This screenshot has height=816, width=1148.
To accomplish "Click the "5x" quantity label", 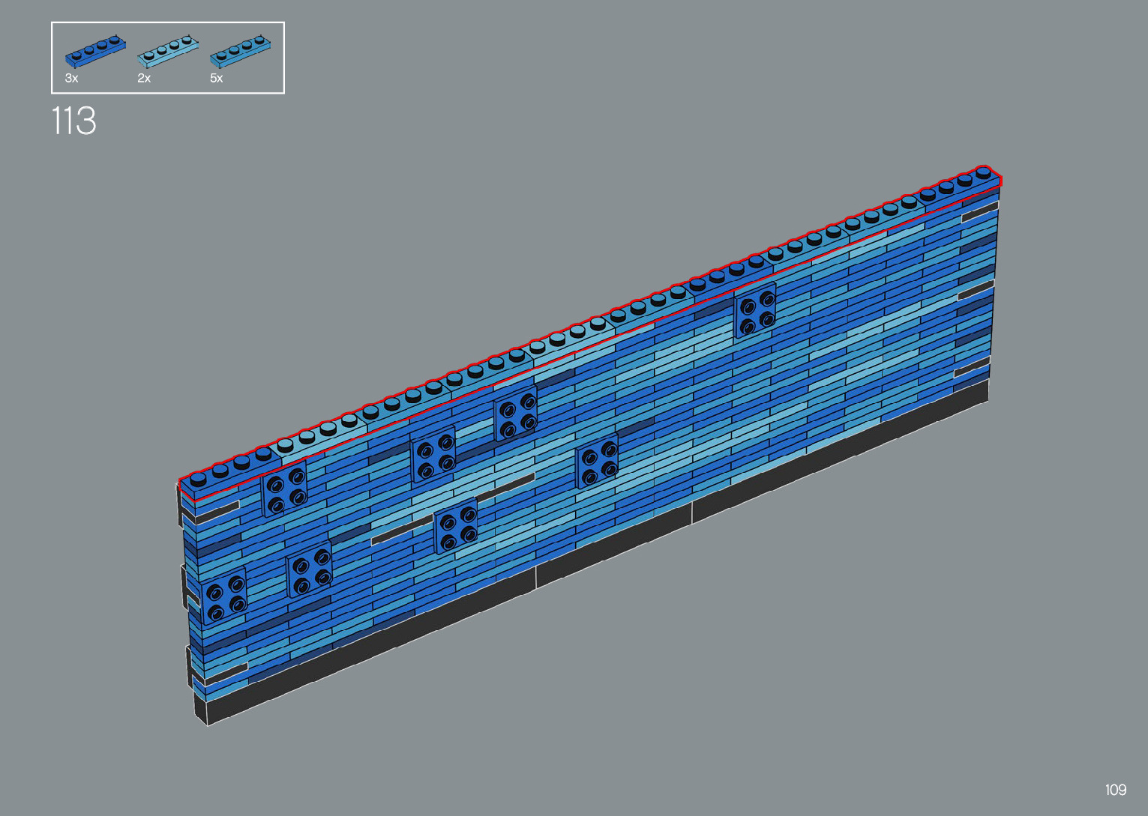I will 217,78.
